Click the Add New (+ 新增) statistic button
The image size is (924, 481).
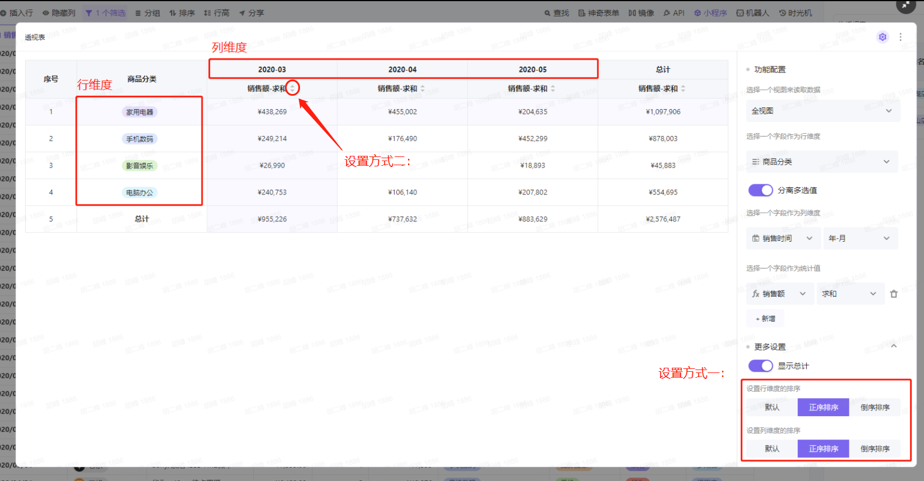[765, 319]
